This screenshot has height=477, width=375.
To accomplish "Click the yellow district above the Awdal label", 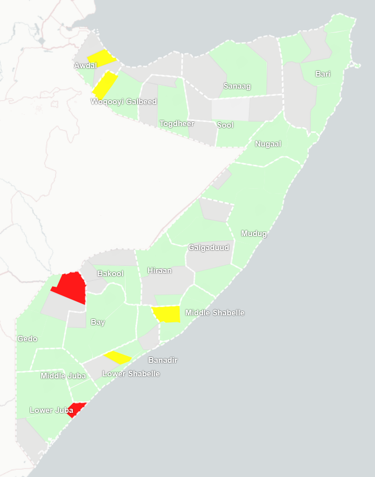I will [101, 57].
